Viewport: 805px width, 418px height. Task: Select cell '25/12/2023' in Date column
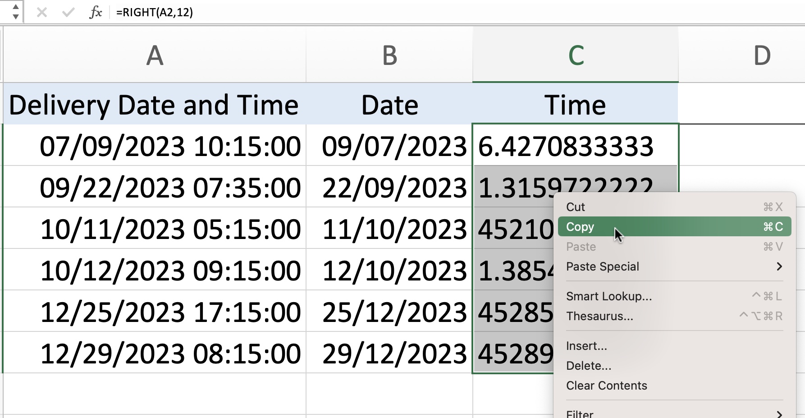(x=389, y=312)
